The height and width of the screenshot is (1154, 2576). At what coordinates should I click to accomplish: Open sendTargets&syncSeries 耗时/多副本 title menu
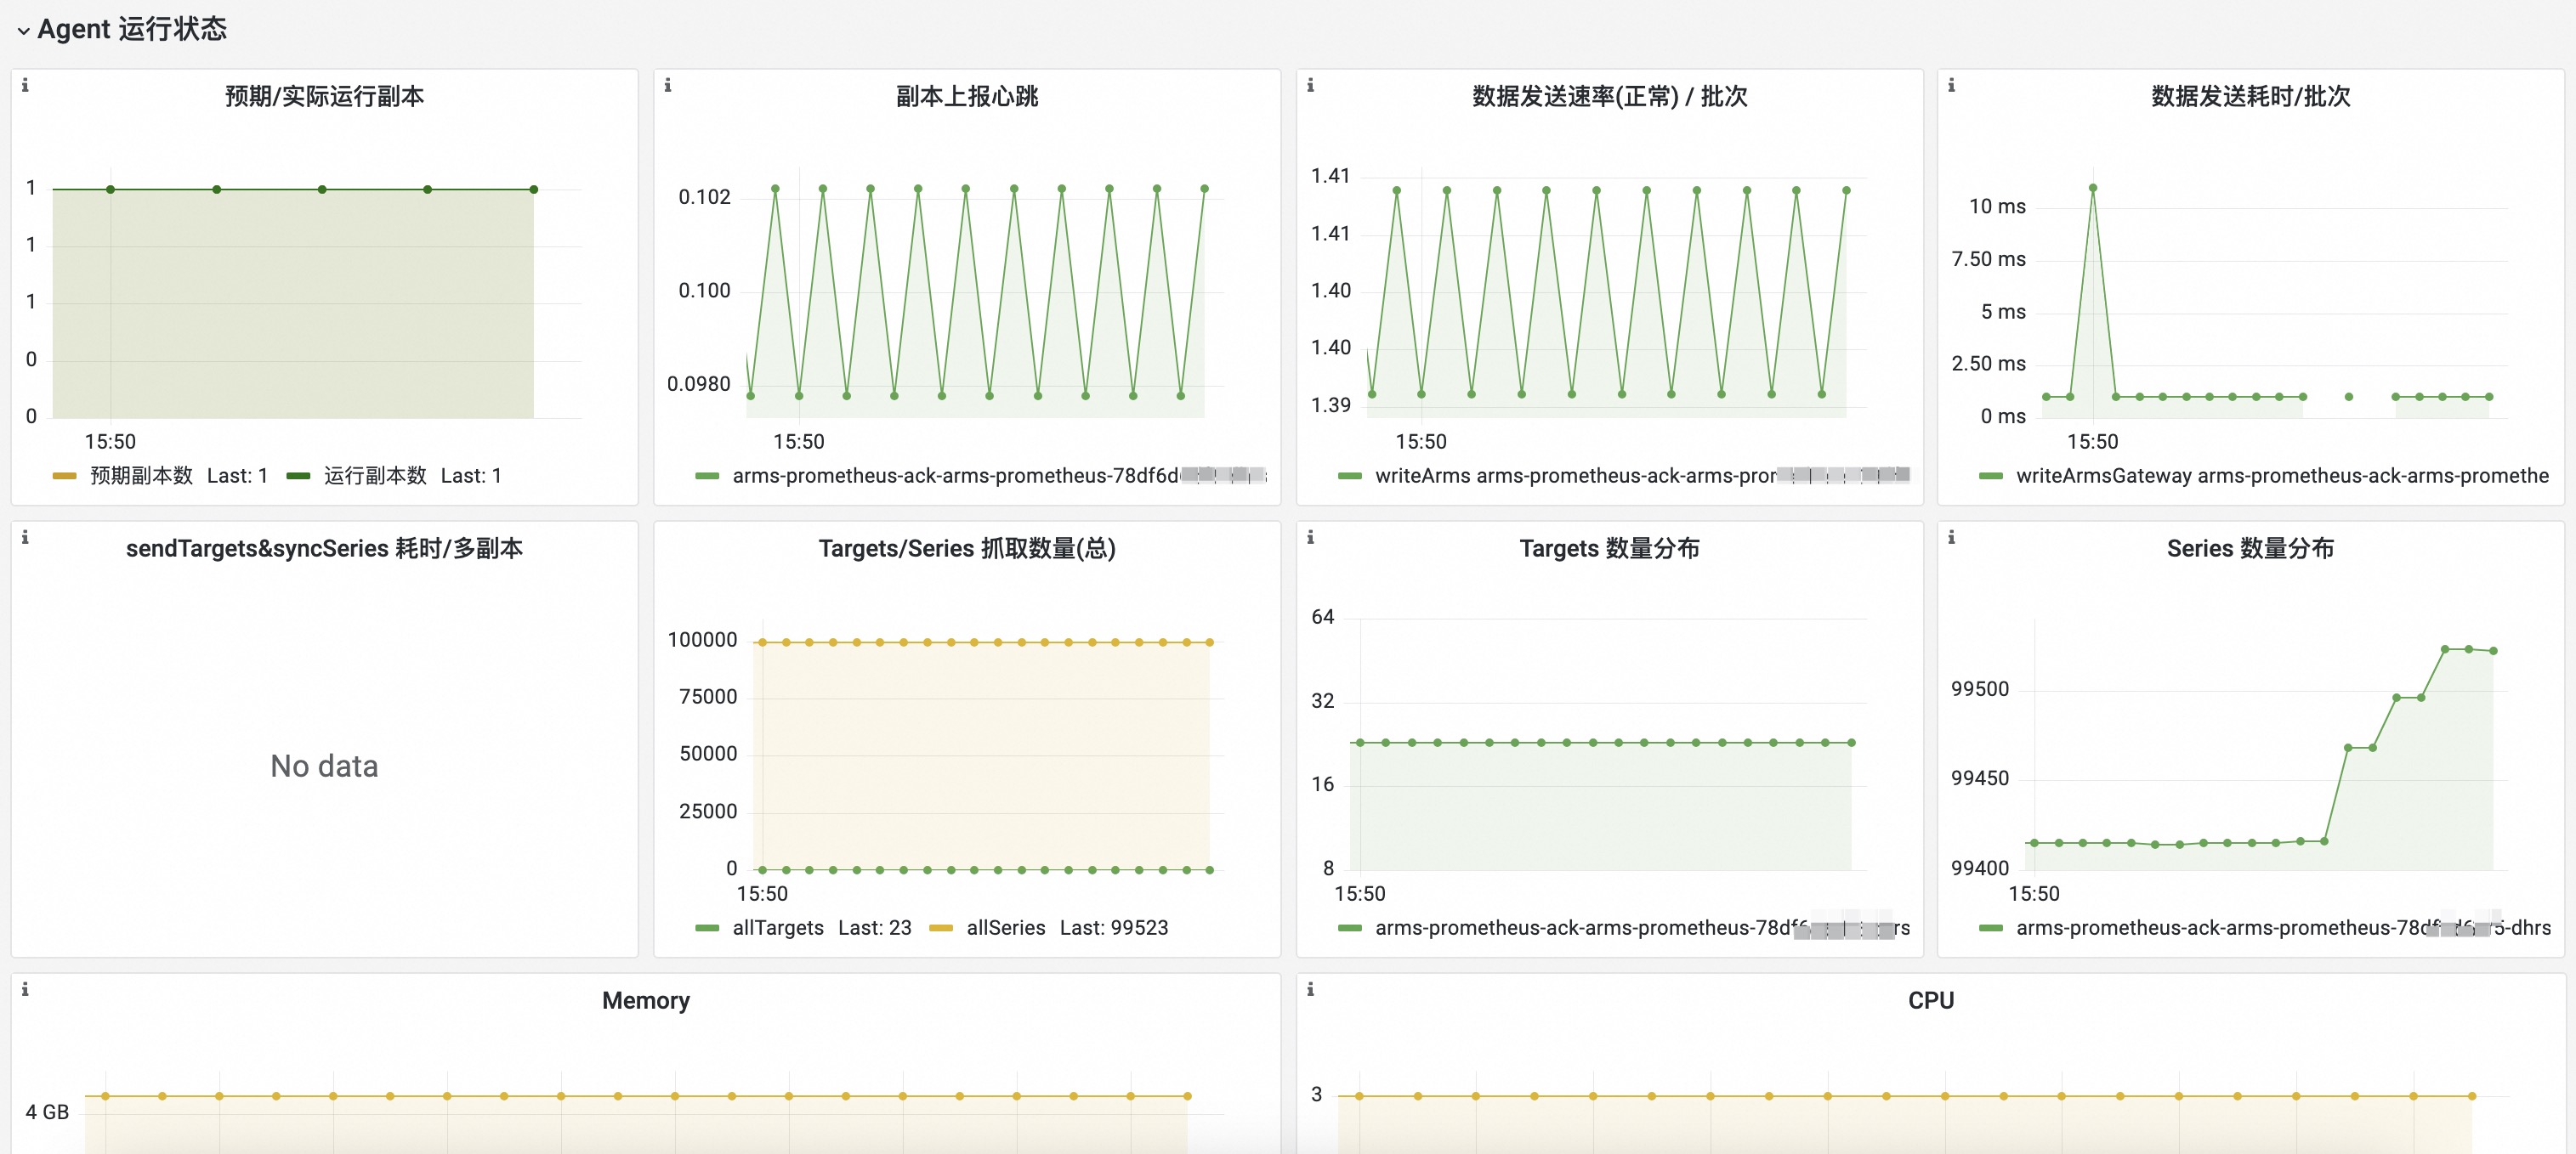click(x=324, y=548)
